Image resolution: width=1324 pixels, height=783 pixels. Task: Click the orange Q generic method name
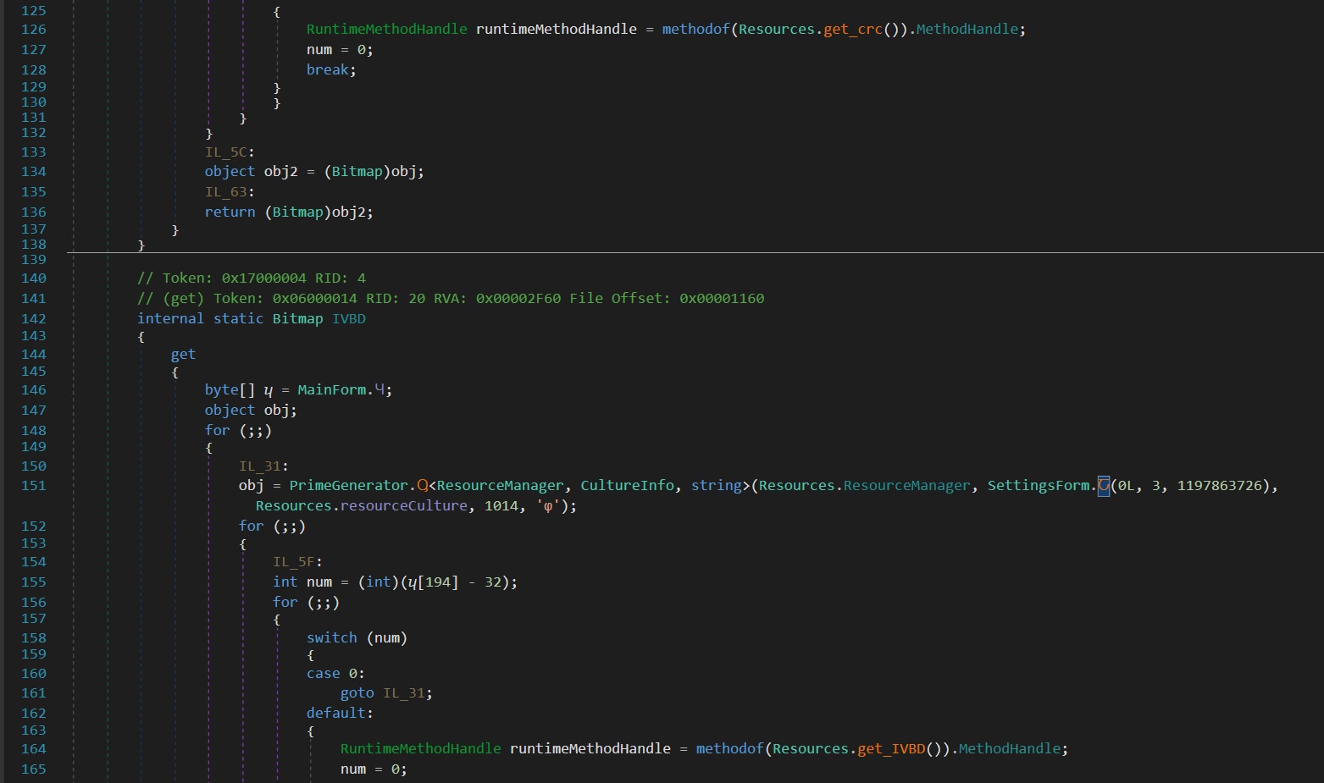(x=423, y=486)
